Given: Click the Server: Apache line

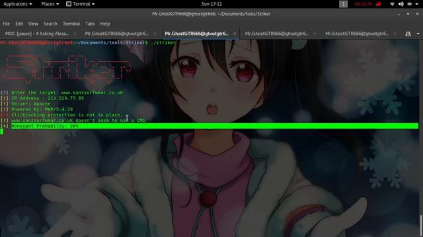Looking at the screenshot, I should click(x=25, y=104).
